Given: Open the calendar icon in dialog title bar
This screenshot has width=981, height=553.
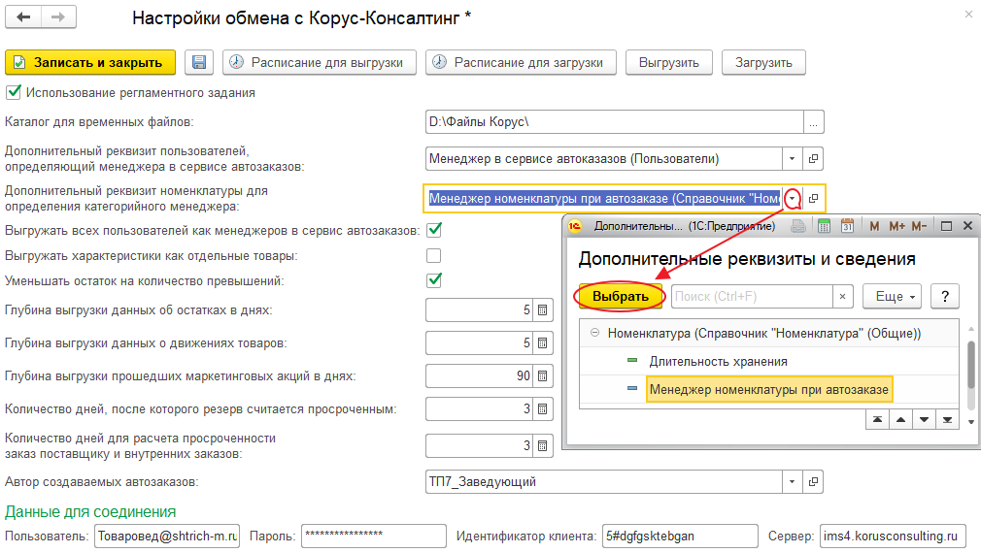Looking at the screenshot, I should pyautogui.click(x=848, y=226).
